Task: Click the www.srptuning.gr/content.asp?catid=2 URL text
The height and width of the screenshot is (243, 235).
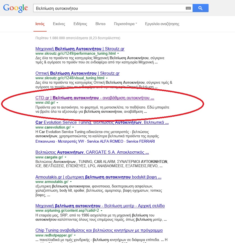Action: (67, 211)
